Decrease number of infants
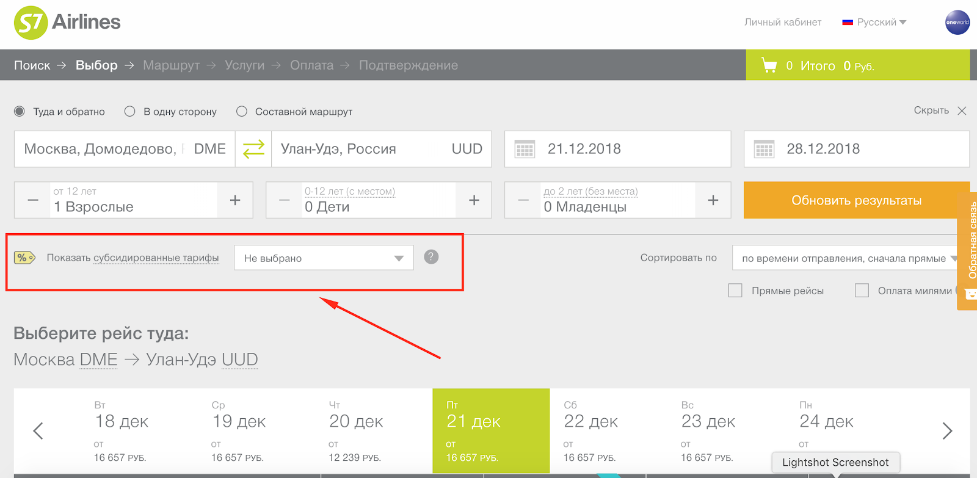977x478 pixels. (x=523, y=200)
